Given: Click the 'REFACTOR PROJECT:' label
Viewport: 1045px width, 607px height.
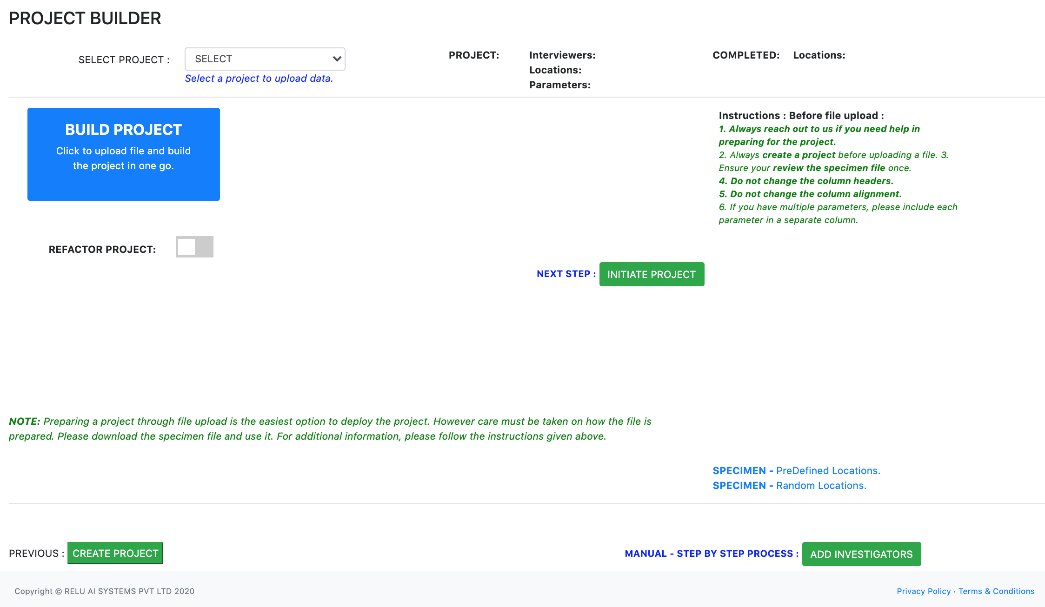Looking at the screenshot, I should tap(102, 250).
